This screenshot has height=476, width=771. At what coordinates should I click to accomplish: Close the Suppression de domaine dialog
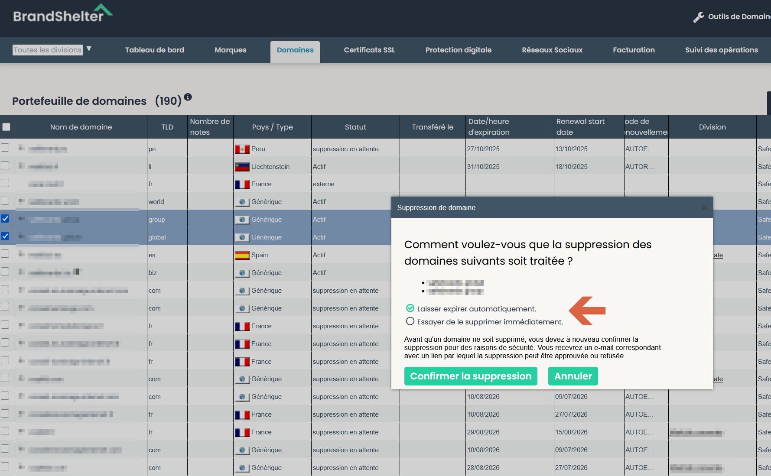pos(704,207)
